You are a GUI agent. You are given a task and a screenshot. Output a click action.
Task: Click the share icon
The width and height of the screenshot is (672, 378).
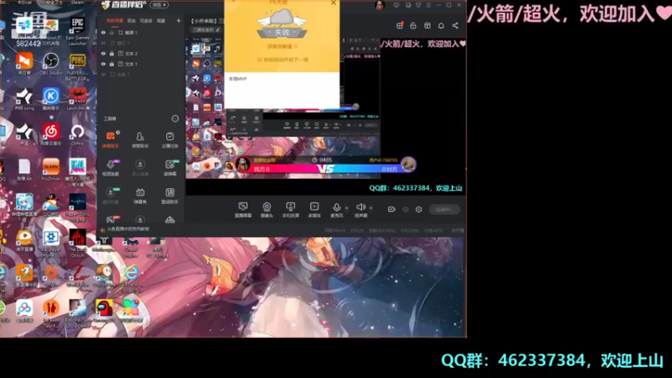(455, 26)
